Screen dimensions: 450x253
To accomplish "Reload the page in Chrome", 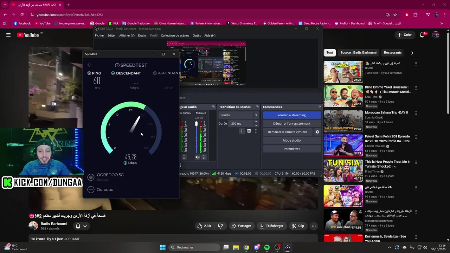I will coord(22,15).
